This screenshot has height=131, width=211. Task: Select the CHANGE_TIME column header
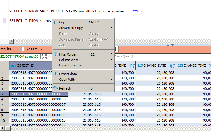194,65
